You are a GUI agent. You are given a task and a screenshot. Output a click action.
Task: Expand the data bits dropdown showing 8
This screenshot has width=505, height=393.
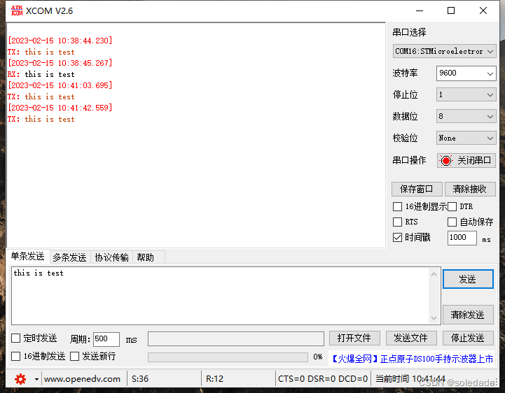point(466,116)
